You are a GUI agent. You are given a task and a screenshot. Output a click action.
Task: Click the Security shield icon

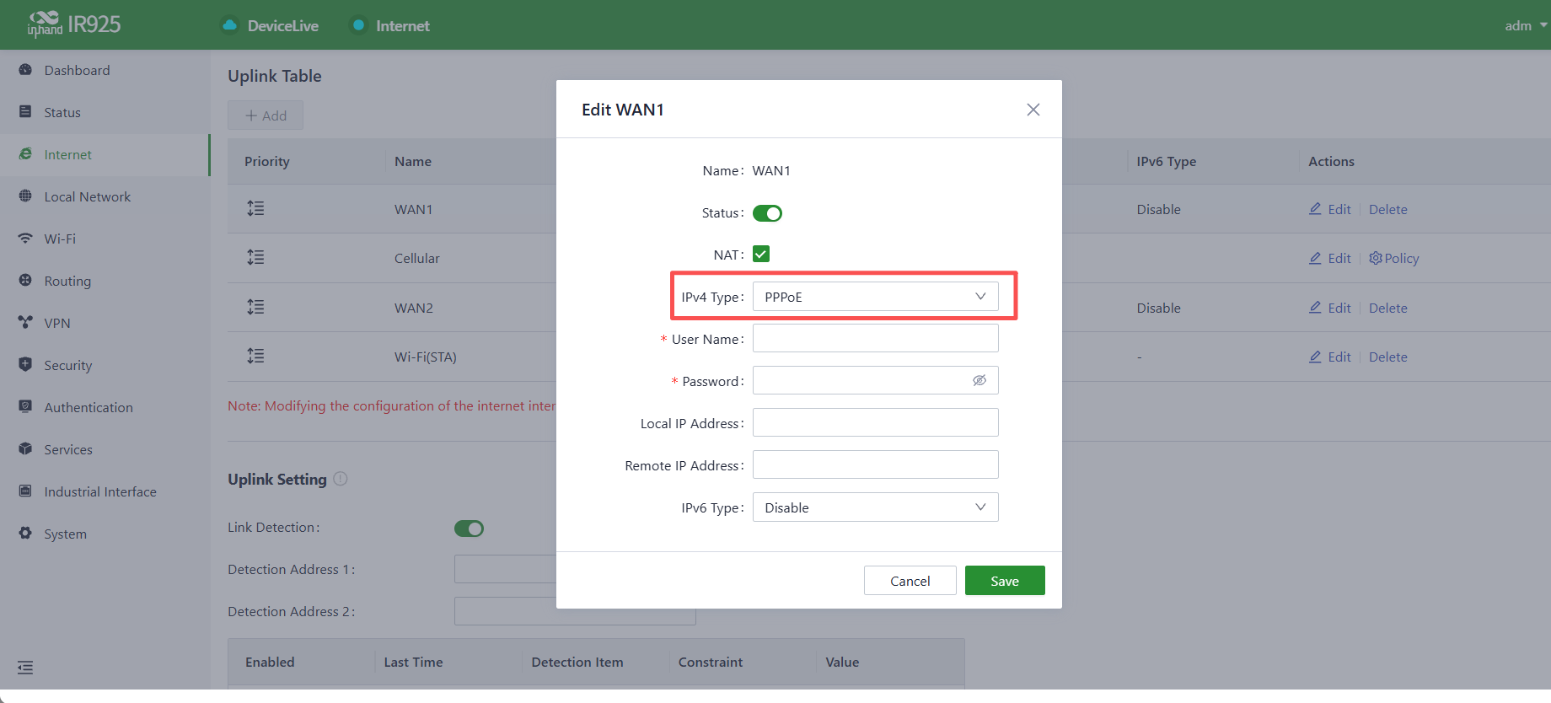pos(25,365)
